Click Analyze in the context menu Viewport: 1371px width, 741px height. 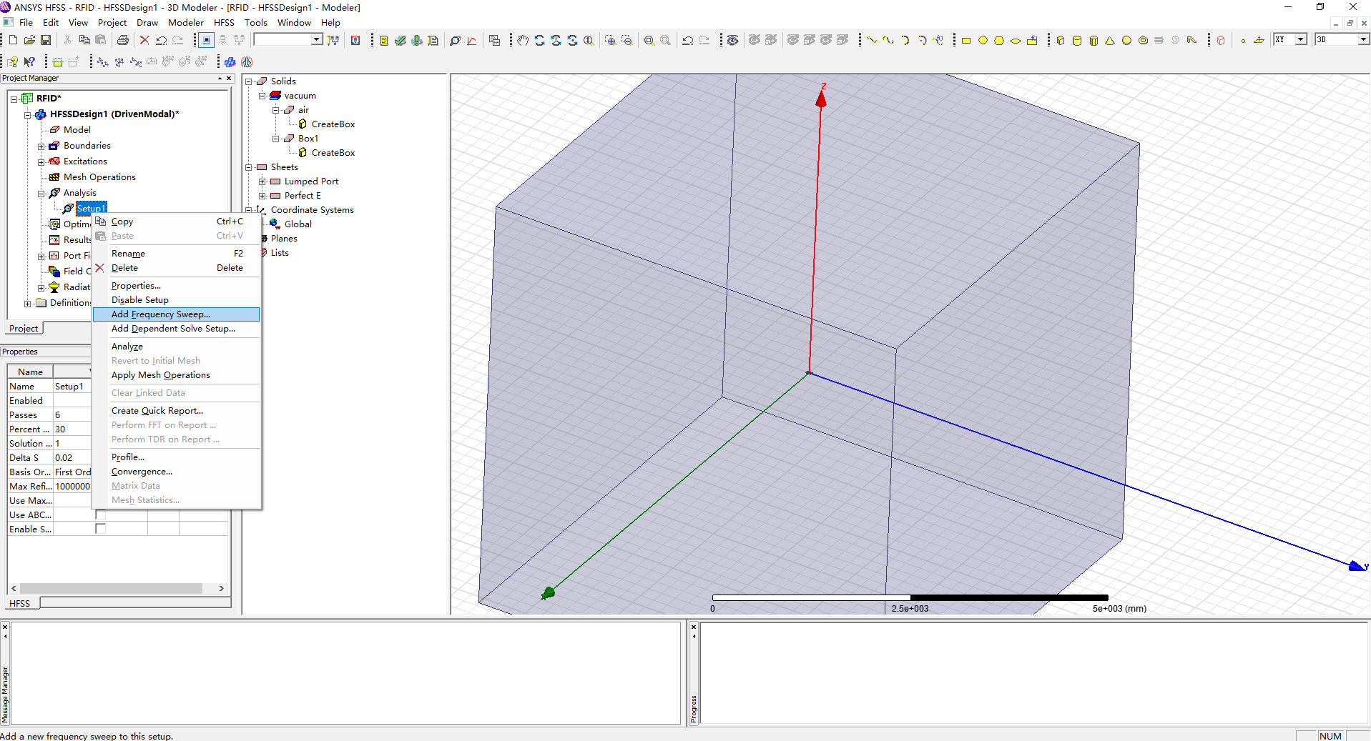(127, 347)
